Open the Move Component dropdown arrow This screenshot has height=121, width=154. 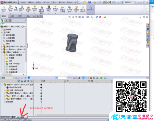click(35, 14)
